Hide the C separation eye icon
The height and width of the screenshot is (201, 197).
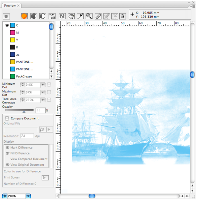coord(7,25)
